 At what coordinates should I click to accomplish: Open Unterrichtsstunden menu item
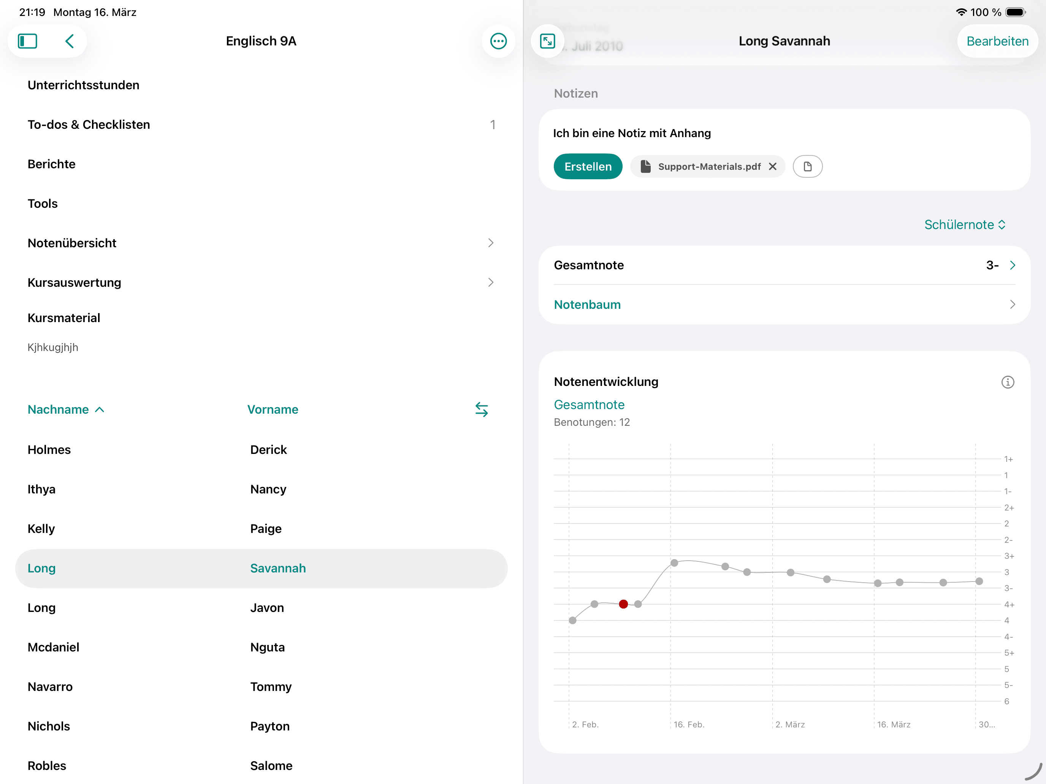coord(84,85)
